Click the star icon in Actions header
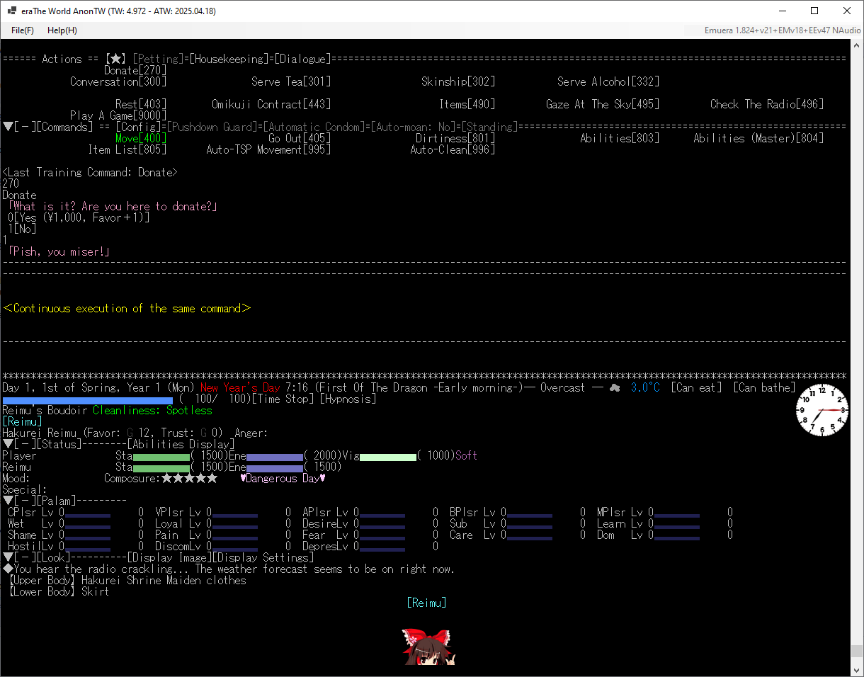Image resolution: width=864 pixels, height=677 pixels. (115, 59)
